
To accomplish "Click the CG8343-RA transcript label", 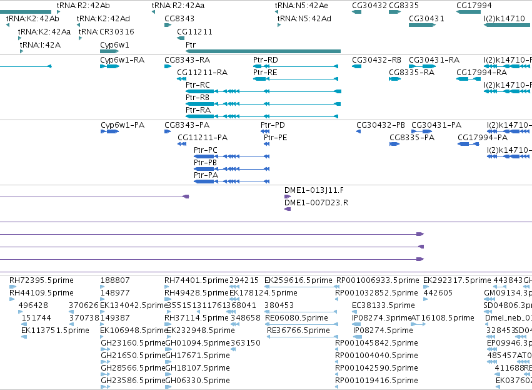I will coord(188,60).
